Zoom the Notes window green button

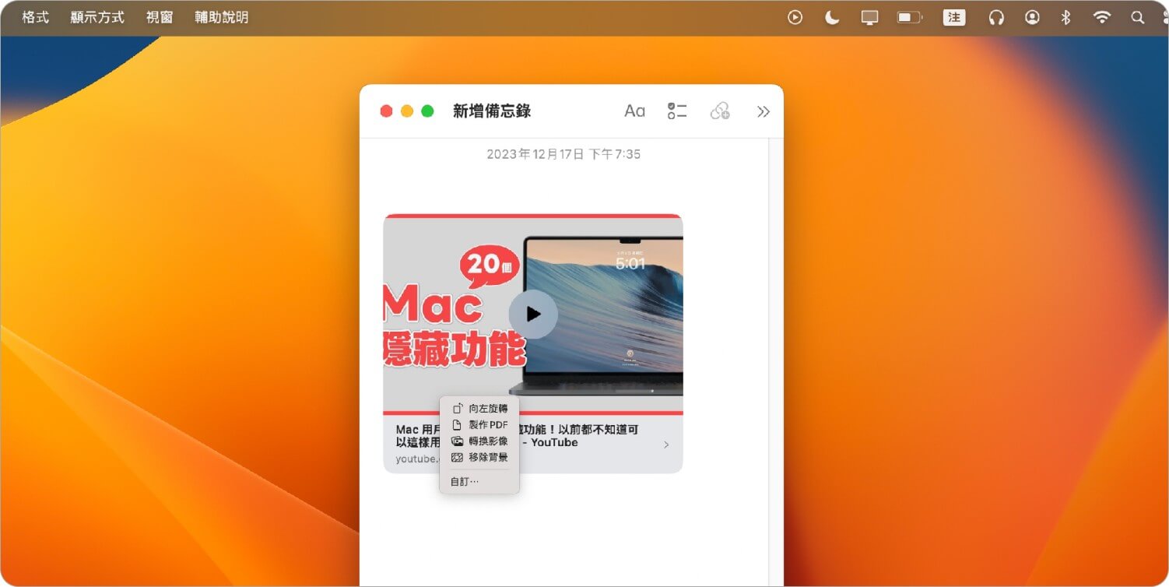[427, 111]
